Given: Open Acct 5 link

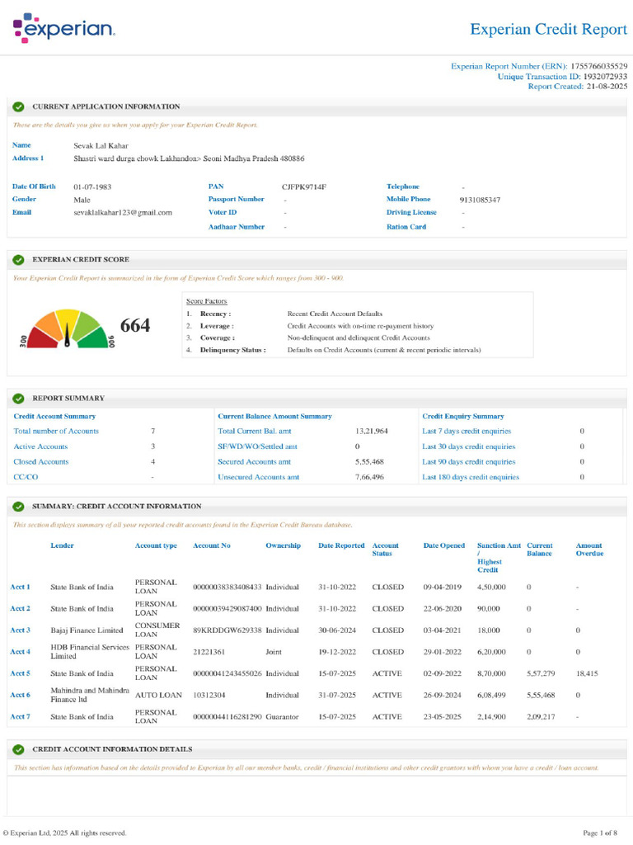Looking at the screenshot, I should tap(21, 673).
